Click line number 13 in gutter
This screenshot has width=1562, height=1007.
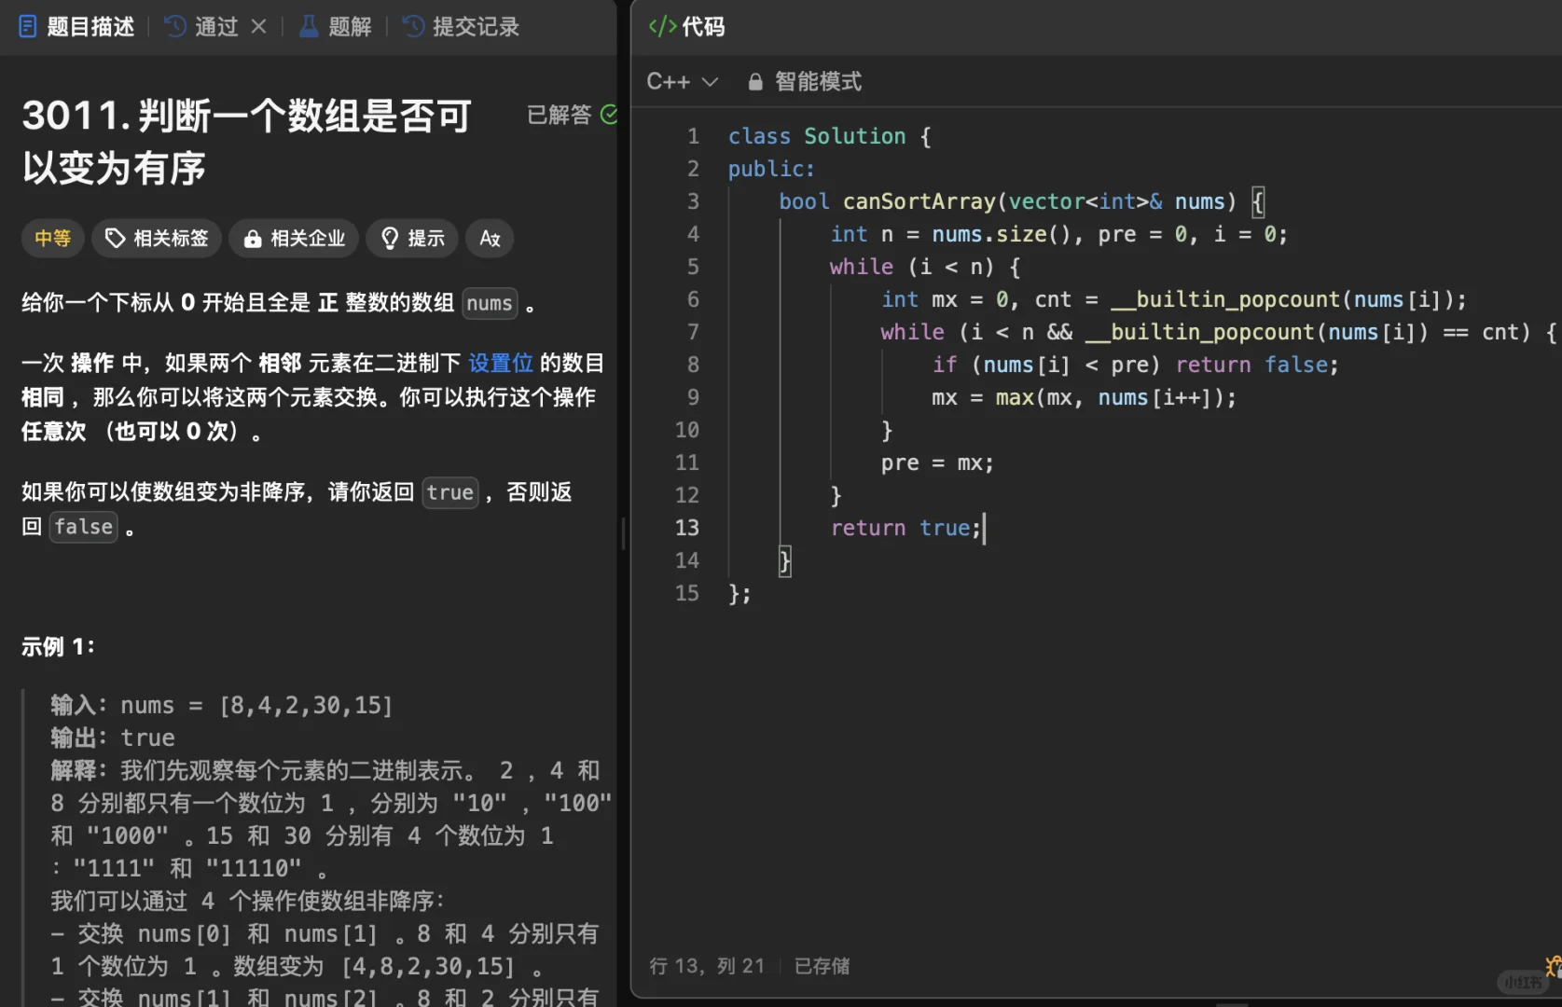[687, 528]
